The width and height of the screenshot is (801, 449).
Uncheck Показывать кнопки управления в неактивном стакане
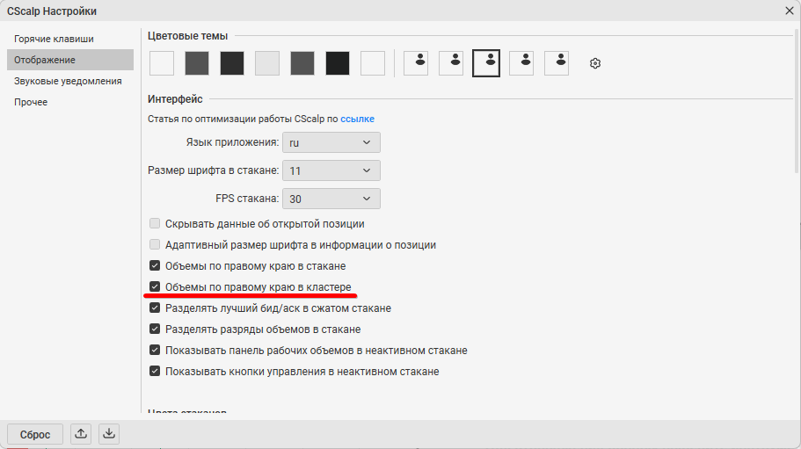point(155,371)
